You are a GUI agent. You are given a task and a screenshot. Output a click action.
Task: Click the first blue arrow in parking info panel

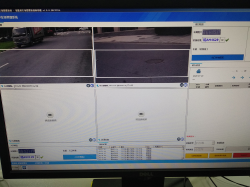tap(233, 78)
